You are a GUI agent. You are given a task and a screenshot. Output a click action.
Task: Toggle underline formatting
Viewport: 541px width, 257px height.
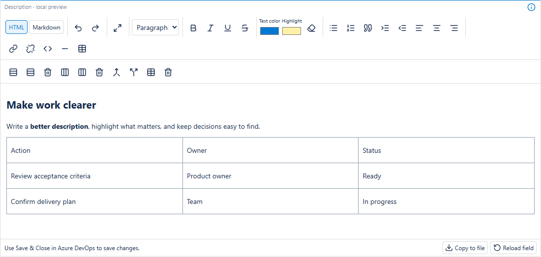pyautogui.click(x=228, y=28)
